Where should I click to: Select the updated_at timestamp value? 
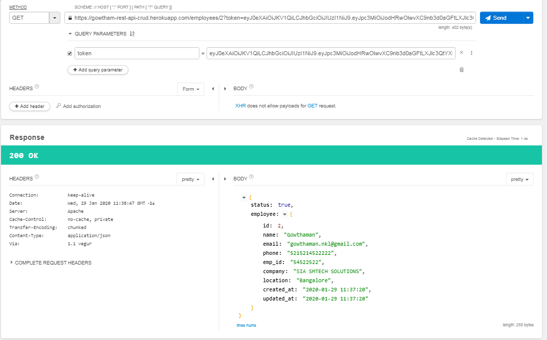335,298
